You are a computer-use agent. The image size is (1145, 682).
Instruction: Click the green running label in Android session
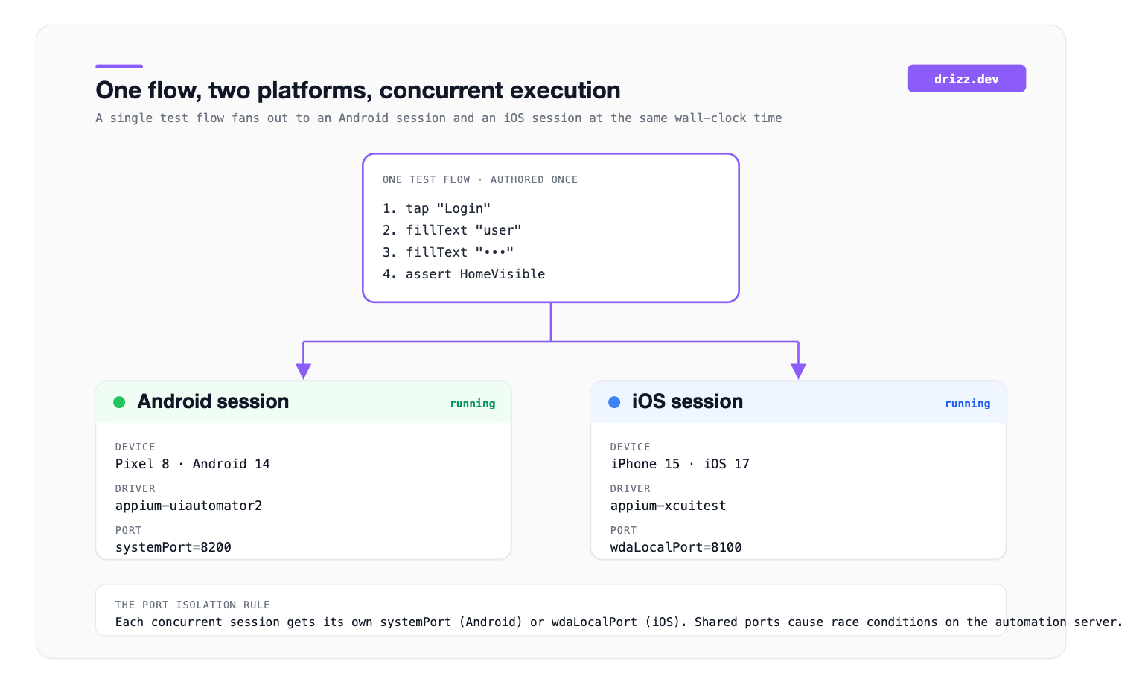473,403
